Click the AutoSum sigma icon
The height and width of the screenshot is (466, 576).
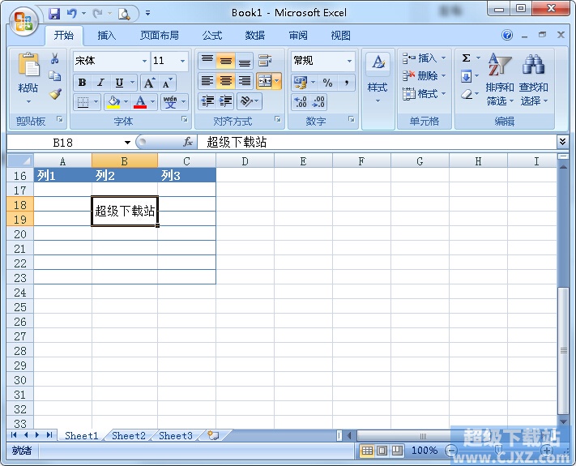point(466,58)
